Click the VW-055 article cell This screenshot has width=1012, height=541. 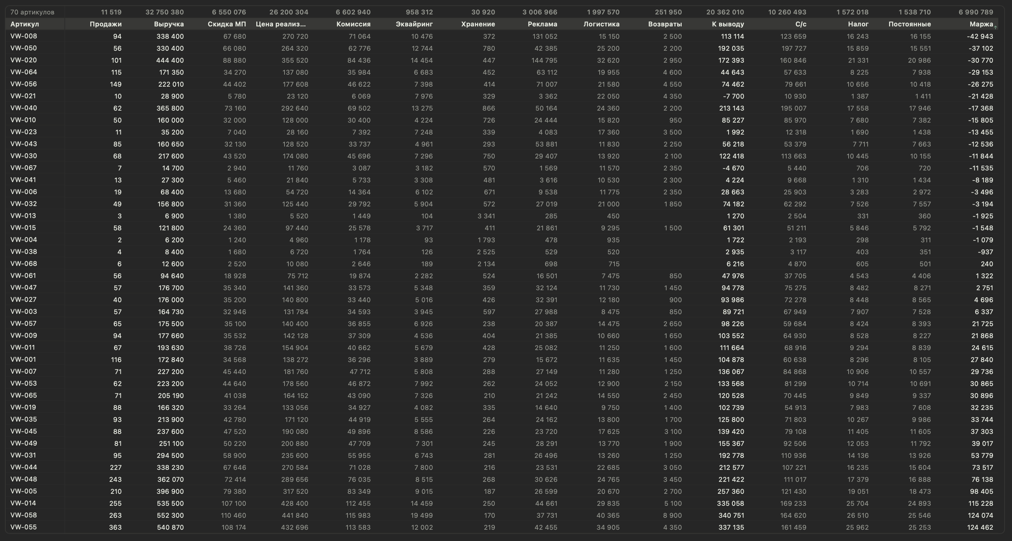(x=24, y=527)
